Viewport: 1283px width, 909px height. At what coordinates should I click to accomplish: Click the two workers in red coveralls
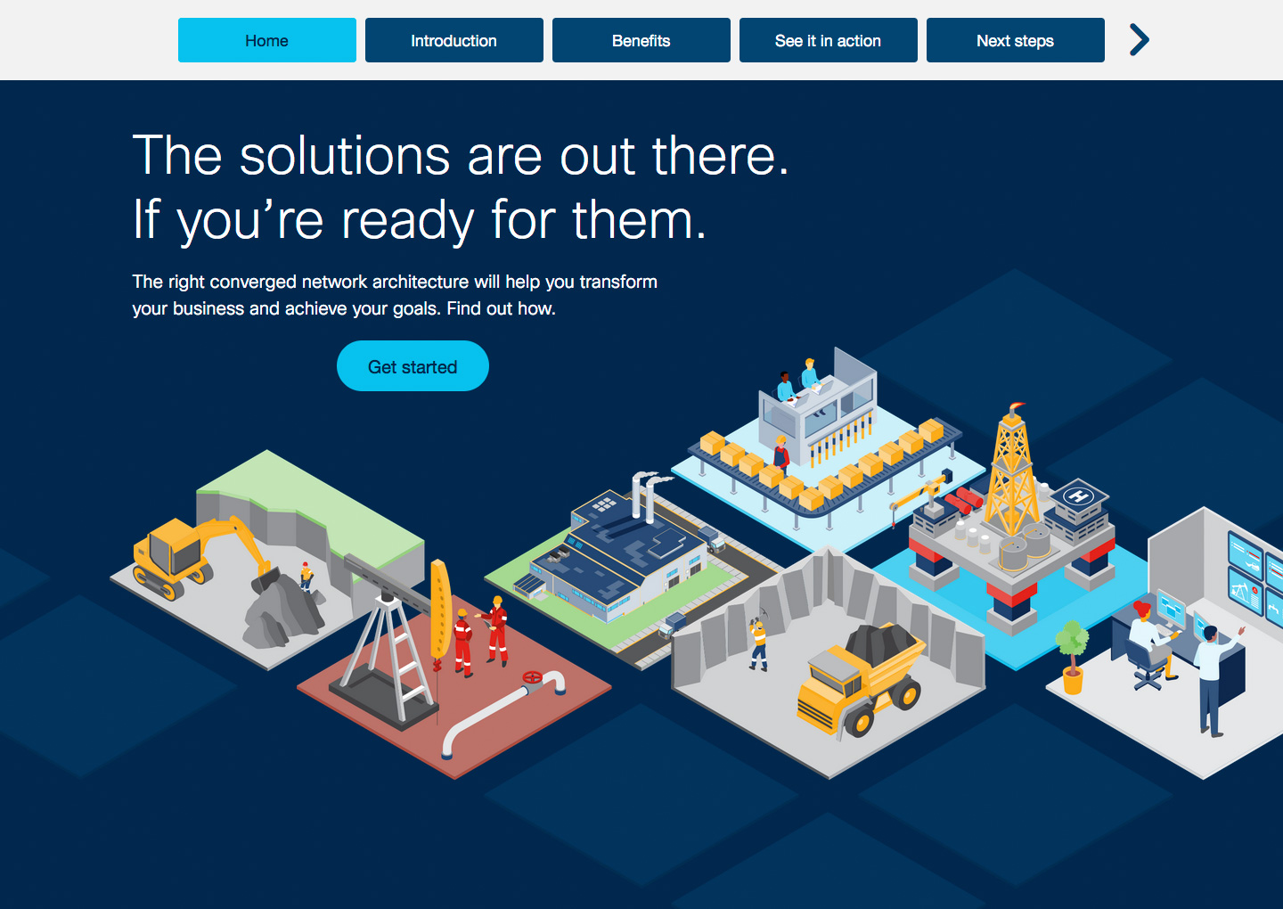point(481,637)
